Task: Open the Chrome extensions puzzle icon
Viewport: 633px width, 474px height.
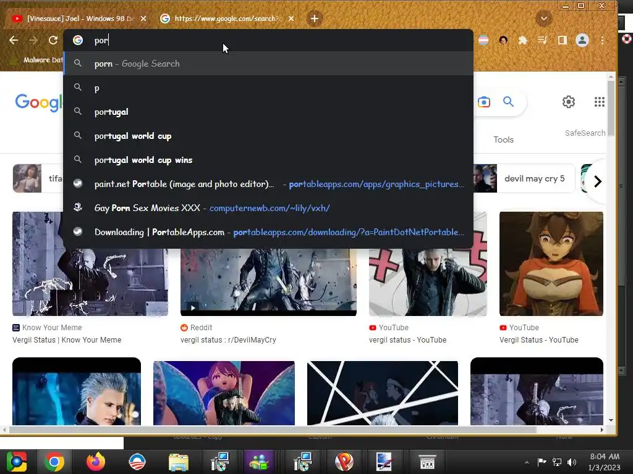Action: click(x=523, y=40)
